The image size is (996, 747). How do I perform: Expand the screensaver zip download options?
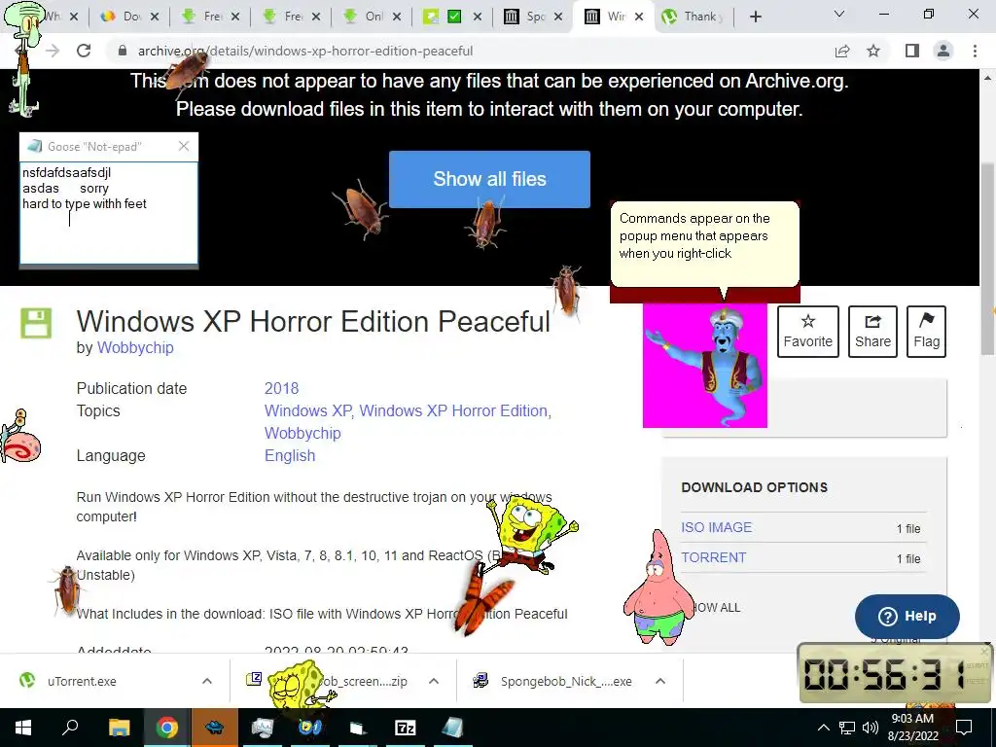(433, 681)
